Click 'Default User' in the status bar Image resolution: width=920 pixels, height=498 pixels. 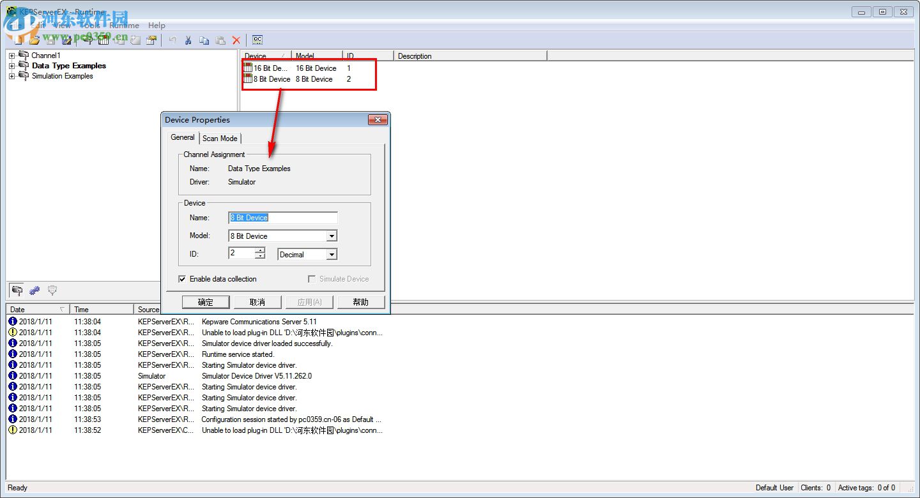(774, 488)
